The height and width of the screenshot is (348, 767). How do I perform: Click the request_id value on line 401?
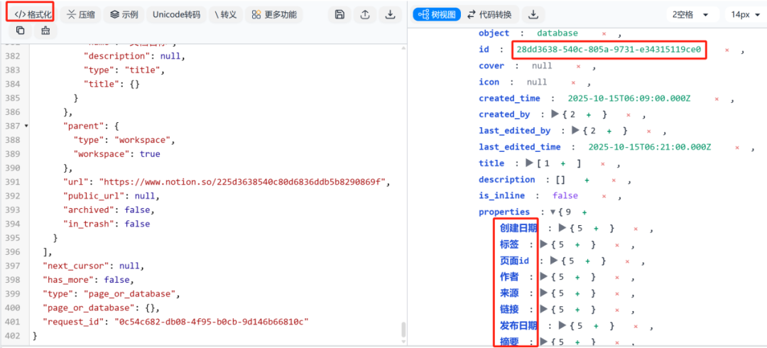click(x=212, y=322)
